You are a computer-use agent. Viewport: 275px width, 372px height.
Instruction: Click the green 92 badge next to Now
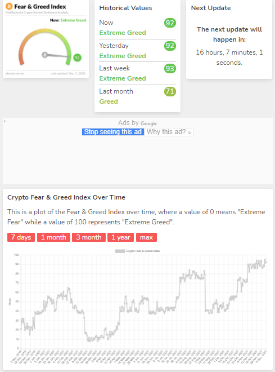170,23
